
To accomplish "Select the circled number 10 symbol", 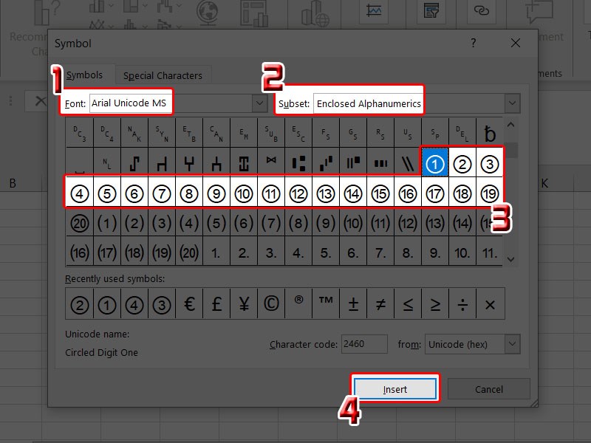I will click(x=244, y=193).
